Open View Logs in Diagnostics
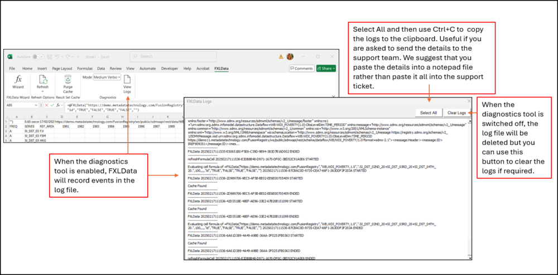Viewport: 558px width, 275px height. click(x=127, y=82)
